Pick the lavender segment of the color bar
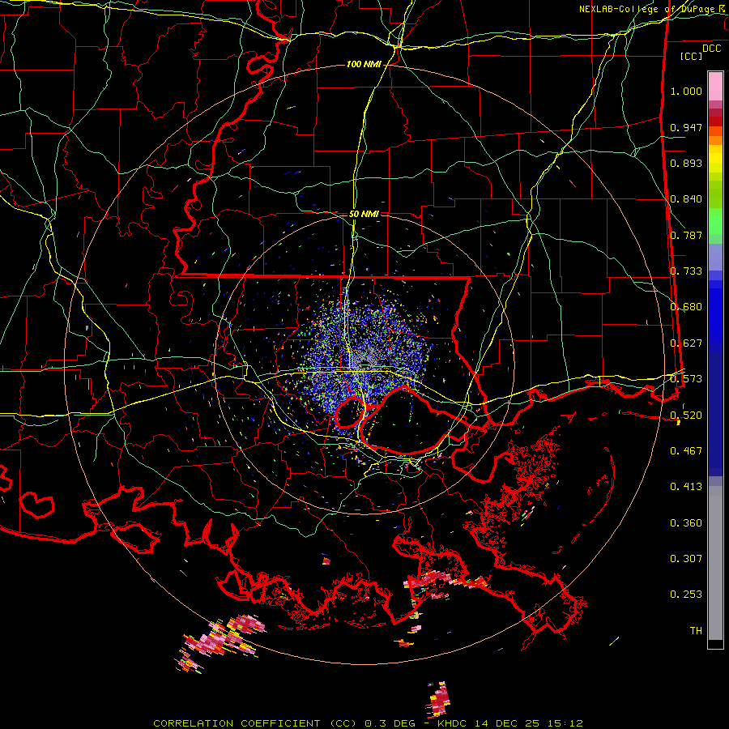This screenshot has width=729, height=729. pos(715,258)
